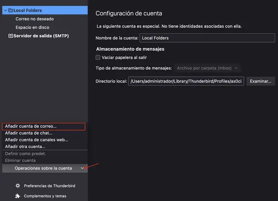
Task: Click the Vaciar papelera al salir label
Action: coord(124,58)
